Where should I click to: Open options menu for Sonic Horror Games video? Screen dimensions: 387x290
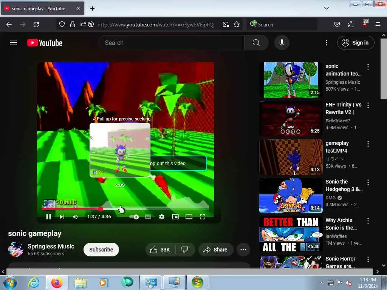368,259
